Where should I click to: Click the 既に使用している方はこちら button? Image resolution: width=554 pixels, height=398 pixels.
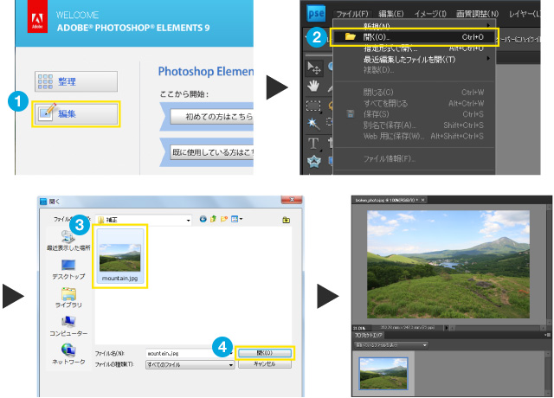pos(212,152)
